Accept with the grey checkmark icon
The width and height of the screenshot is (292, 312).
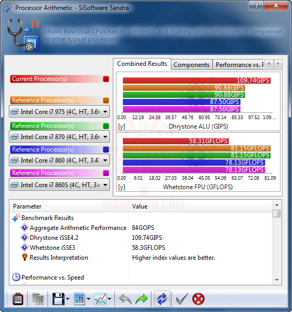coord(182,299)
